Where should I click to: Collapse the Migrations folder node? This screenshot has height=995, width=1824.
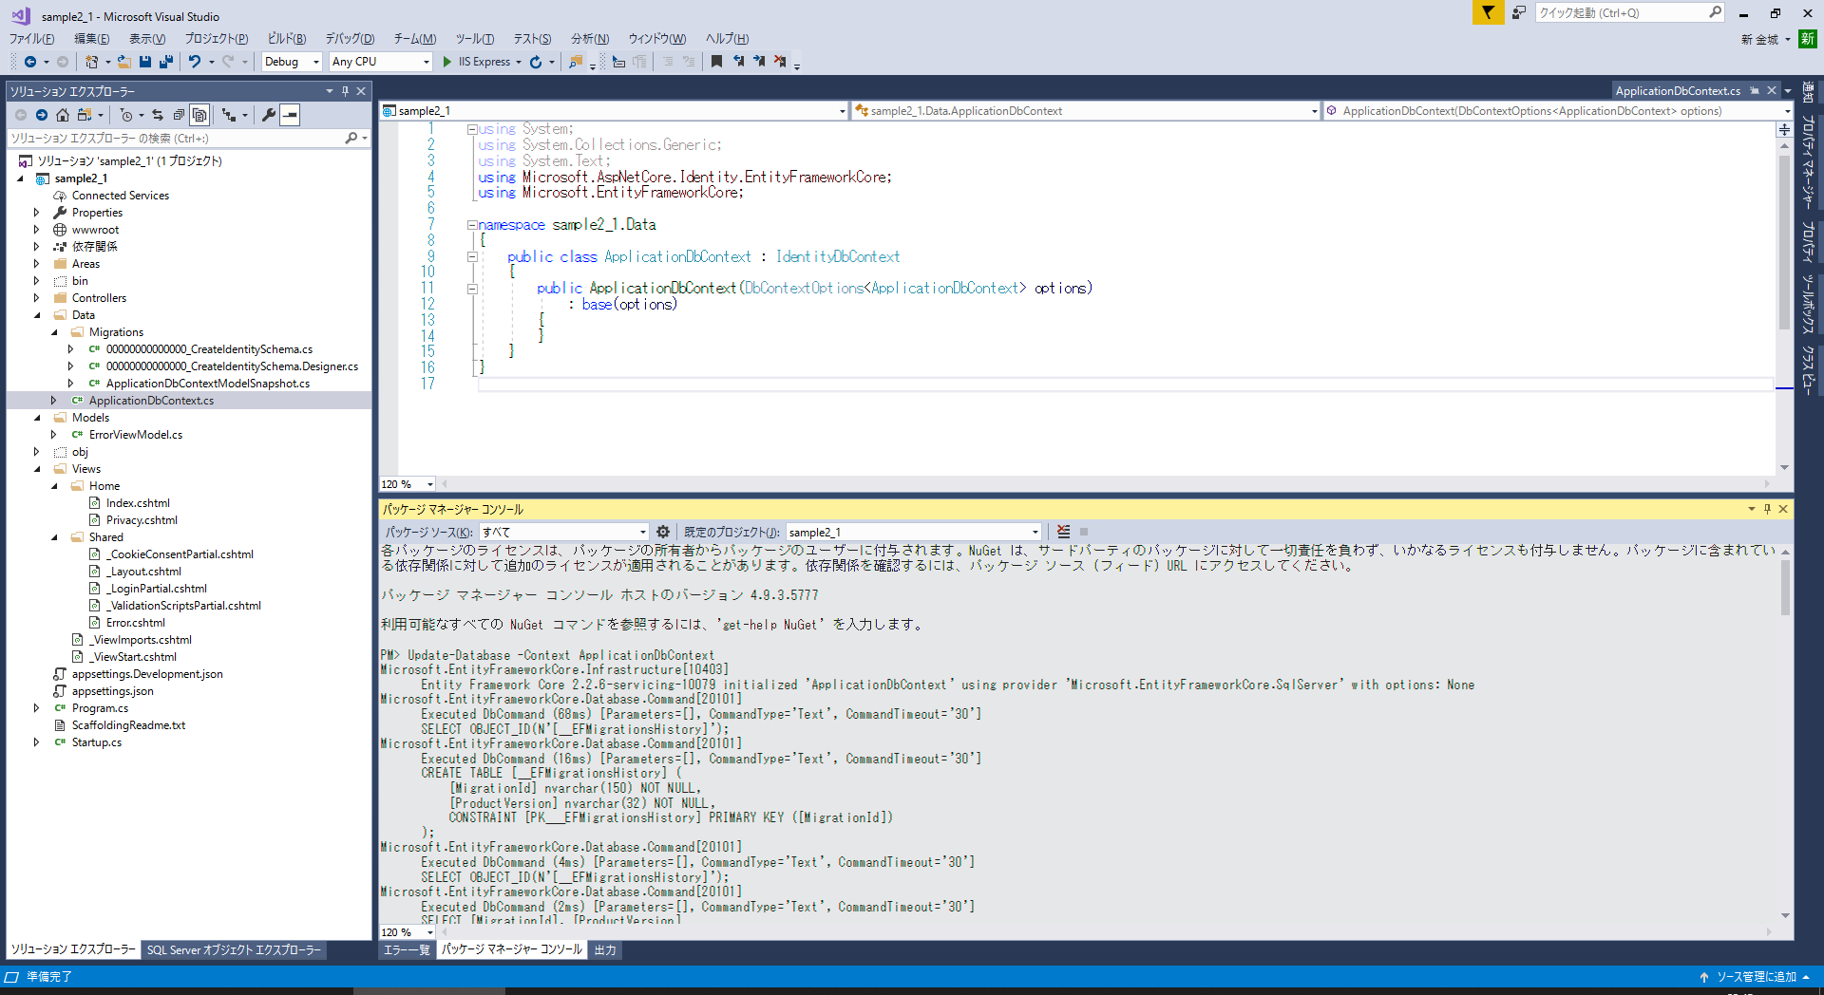click(54, 332)
